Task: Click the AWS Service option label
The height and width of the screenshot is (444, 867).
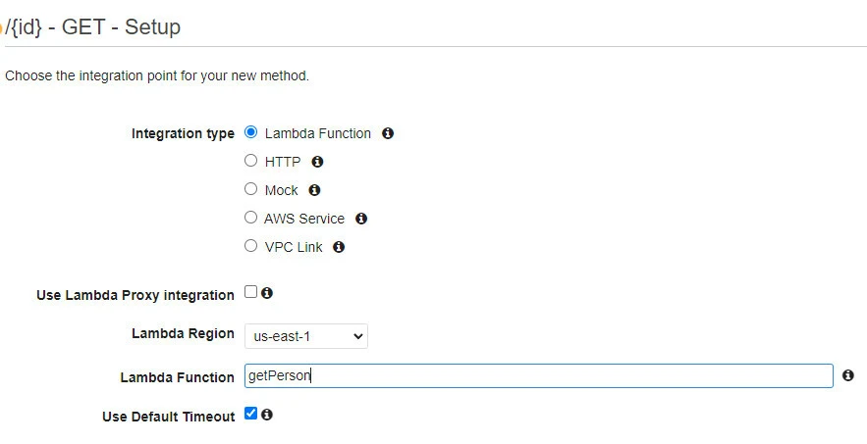Action: click(304, 219)
